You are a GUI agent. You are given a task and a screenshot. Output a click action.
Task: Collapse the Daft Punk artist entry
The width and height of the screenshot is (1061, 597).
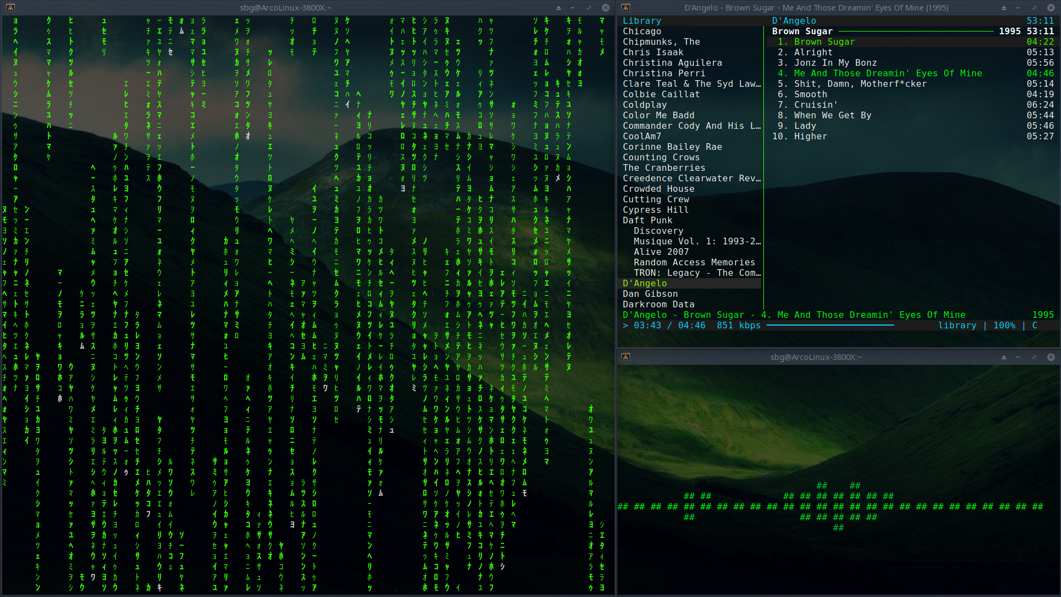[x=647, y=221]
